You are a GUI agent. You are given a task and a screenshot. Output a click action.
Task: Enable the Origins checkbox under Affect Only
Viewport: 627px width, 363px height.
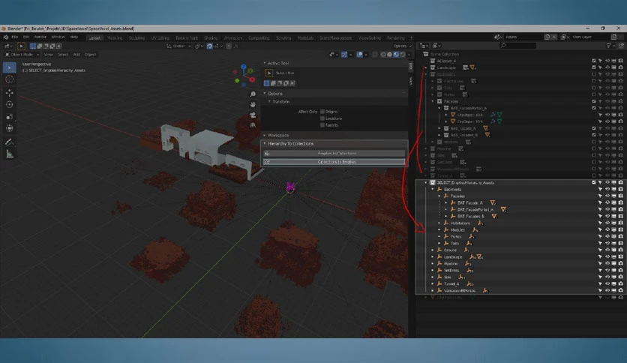coord(322,112)
